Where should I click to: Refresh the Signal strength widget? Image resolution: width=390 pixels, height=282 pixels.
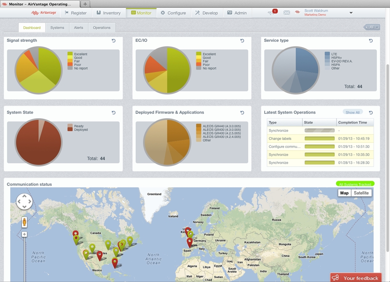pos(114,41)
